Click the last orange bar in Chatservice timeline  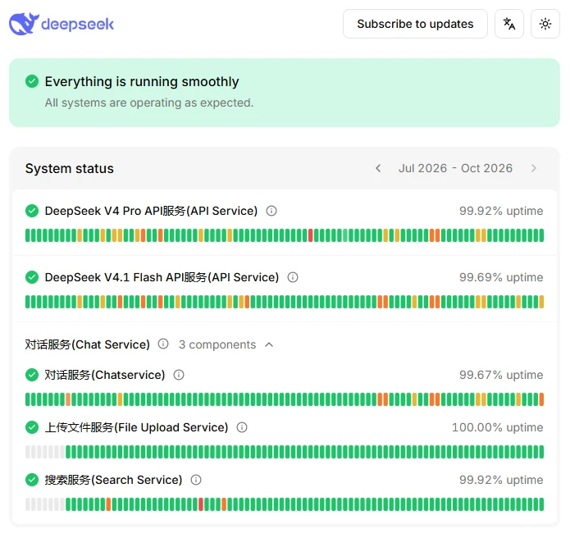pos(541,399)
